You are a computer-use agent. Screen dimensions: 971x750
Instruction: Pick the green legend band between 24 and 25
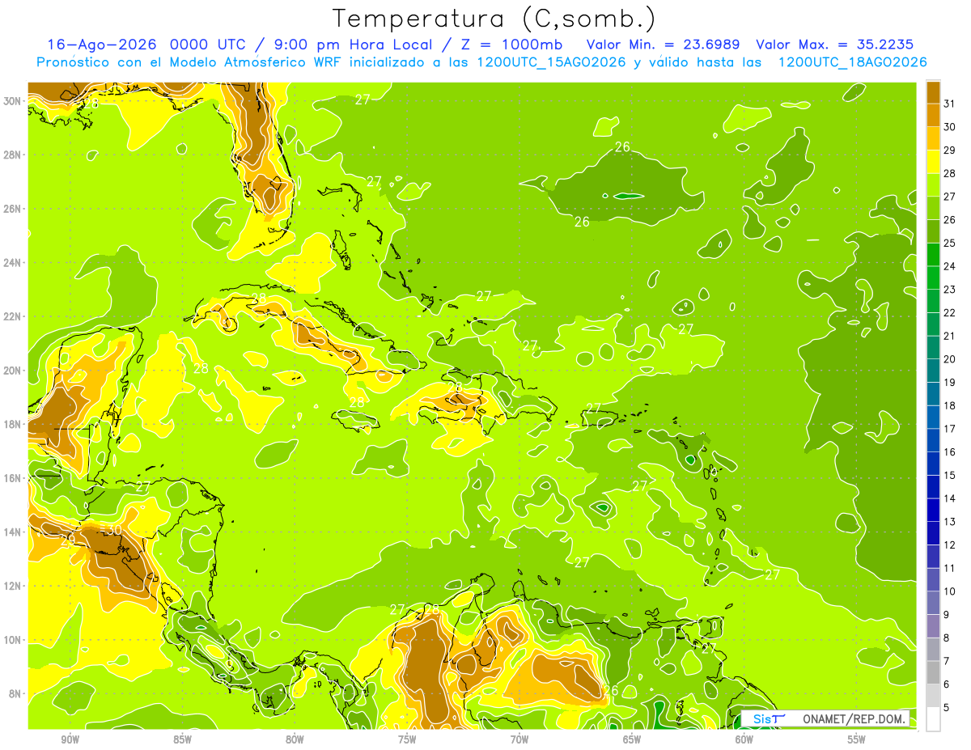(x=934, y=255)
